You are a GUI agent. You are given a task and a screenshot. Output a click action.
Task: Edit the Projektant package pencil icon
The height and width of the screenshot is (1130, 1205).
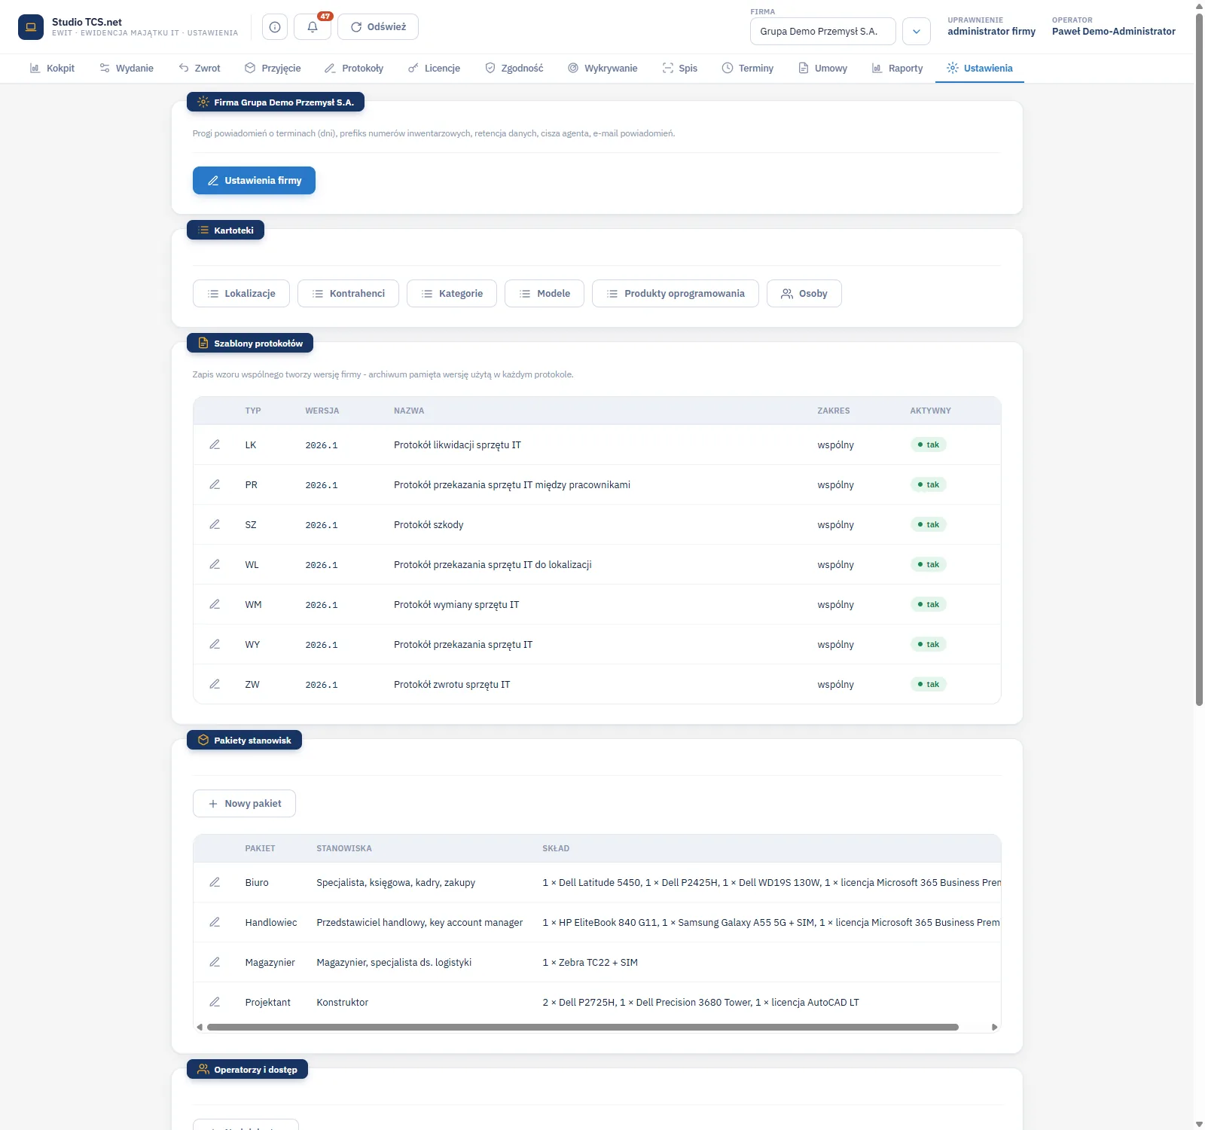[215, 1002]
